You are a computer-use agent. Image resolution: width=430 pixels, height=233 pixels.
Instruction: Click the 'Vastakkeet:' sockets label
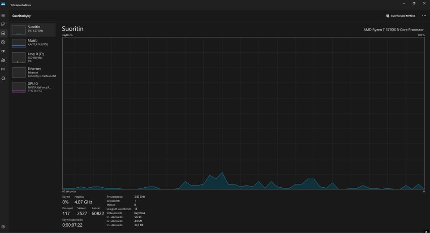[113, 201]
